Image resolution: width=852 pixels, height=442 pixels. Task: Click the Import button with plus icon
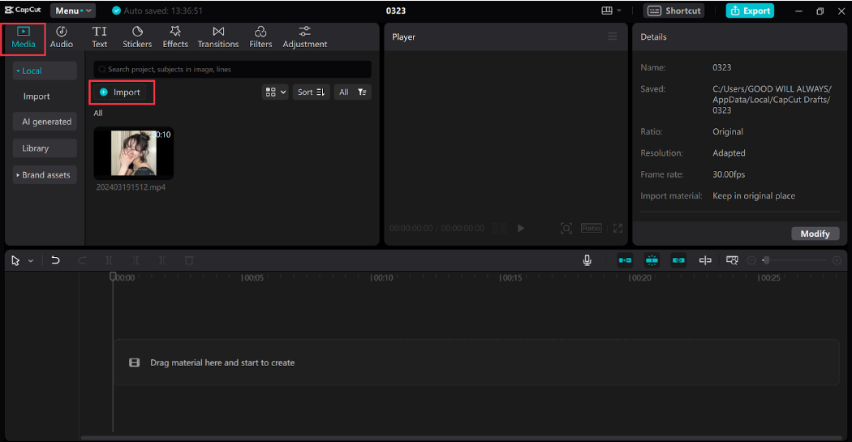click(120, 92)
